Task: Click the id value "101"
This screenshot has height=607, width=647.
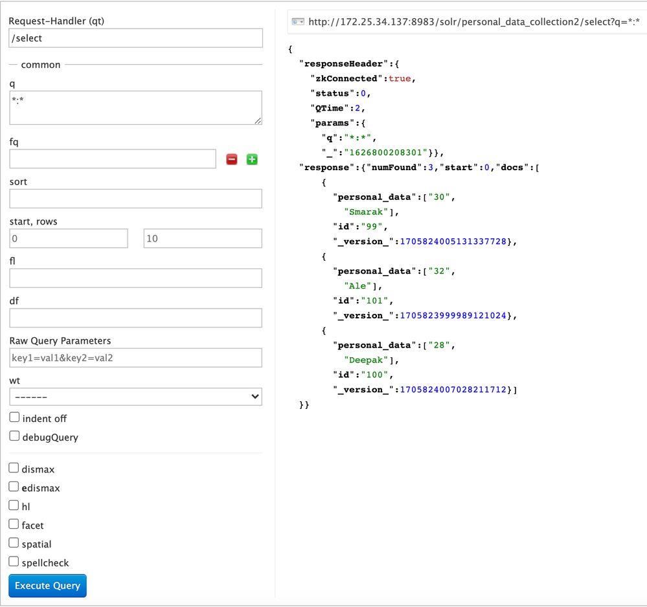Action: pyautogui.click(x=375, y=301)
